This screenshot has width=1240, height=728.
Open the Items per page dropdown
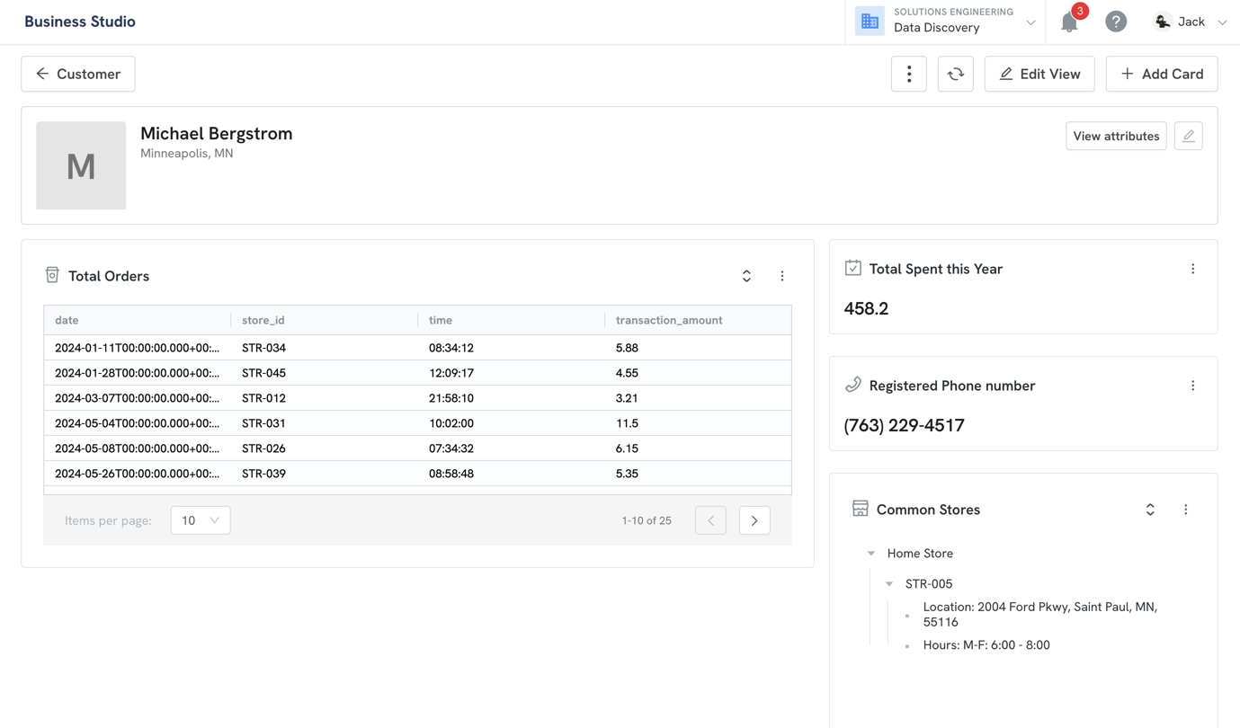201,520
